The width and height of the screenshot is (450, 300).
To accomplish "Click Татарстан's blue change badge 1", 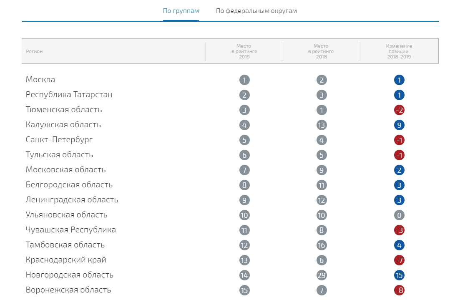I will tap(399, 95).
